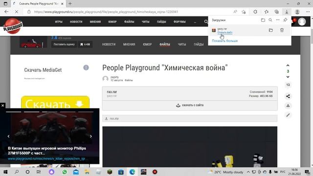This screenshot has height=176, width=313.
Task: Open ФАЙЛЫ tab in game sub-menu
Action: pos(165,44)
